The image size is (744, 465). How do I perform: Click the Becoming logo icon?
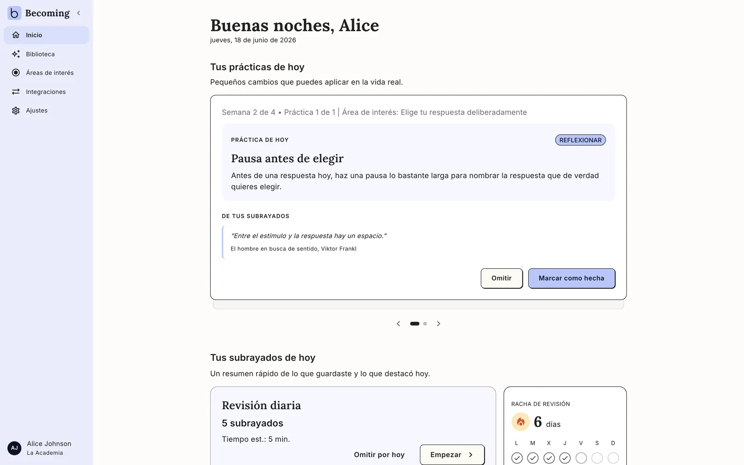click(x=14, y=13)
